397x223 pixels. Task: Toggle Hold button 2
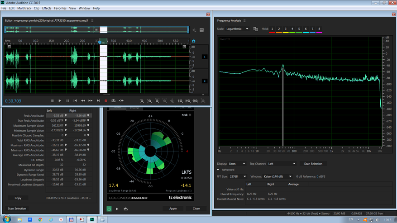(x=279, y=29)
